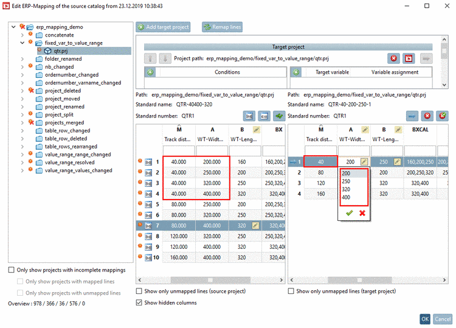456x328 pixels.
Task: Click the 160.000 cell in source row 10
Action: [x=179, y=257]
